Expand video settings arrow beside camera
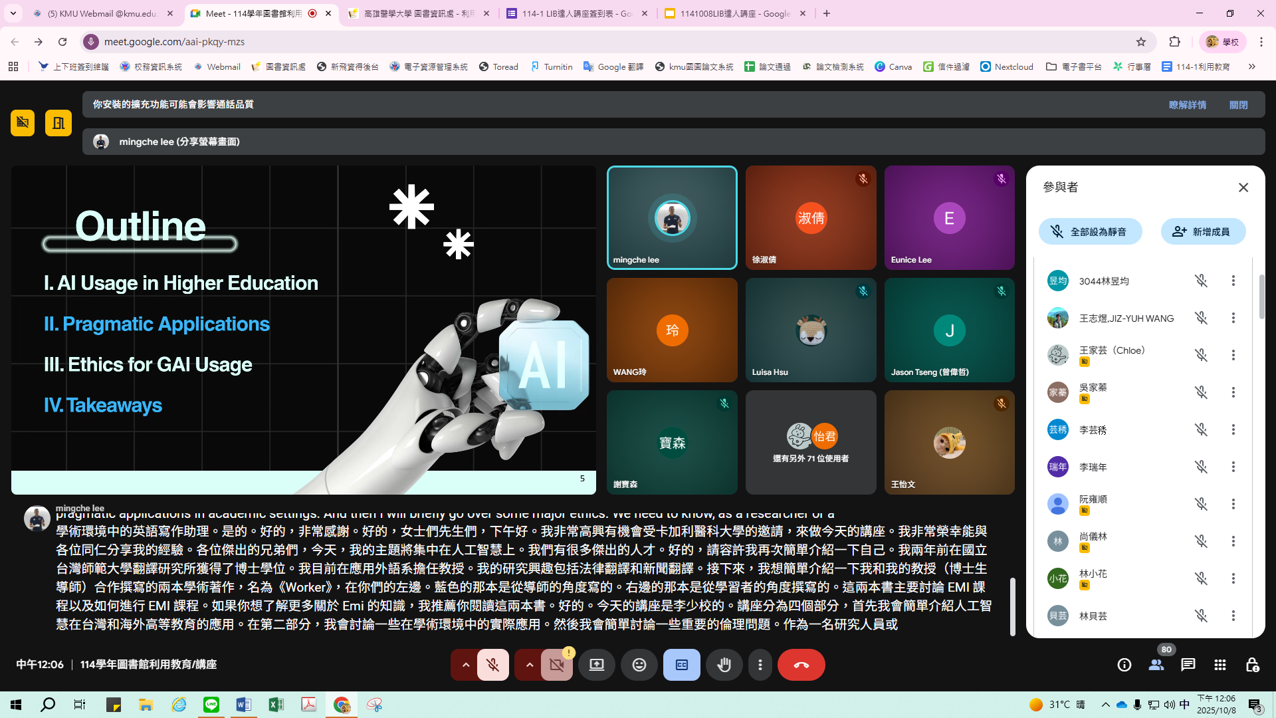Screen dimensions: 1276x718 click(529, 665)
